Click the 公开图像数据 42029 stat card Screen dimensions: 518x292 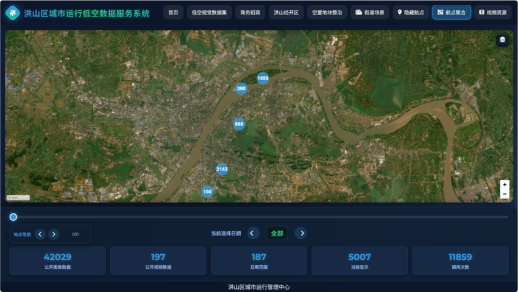[57, 260]
